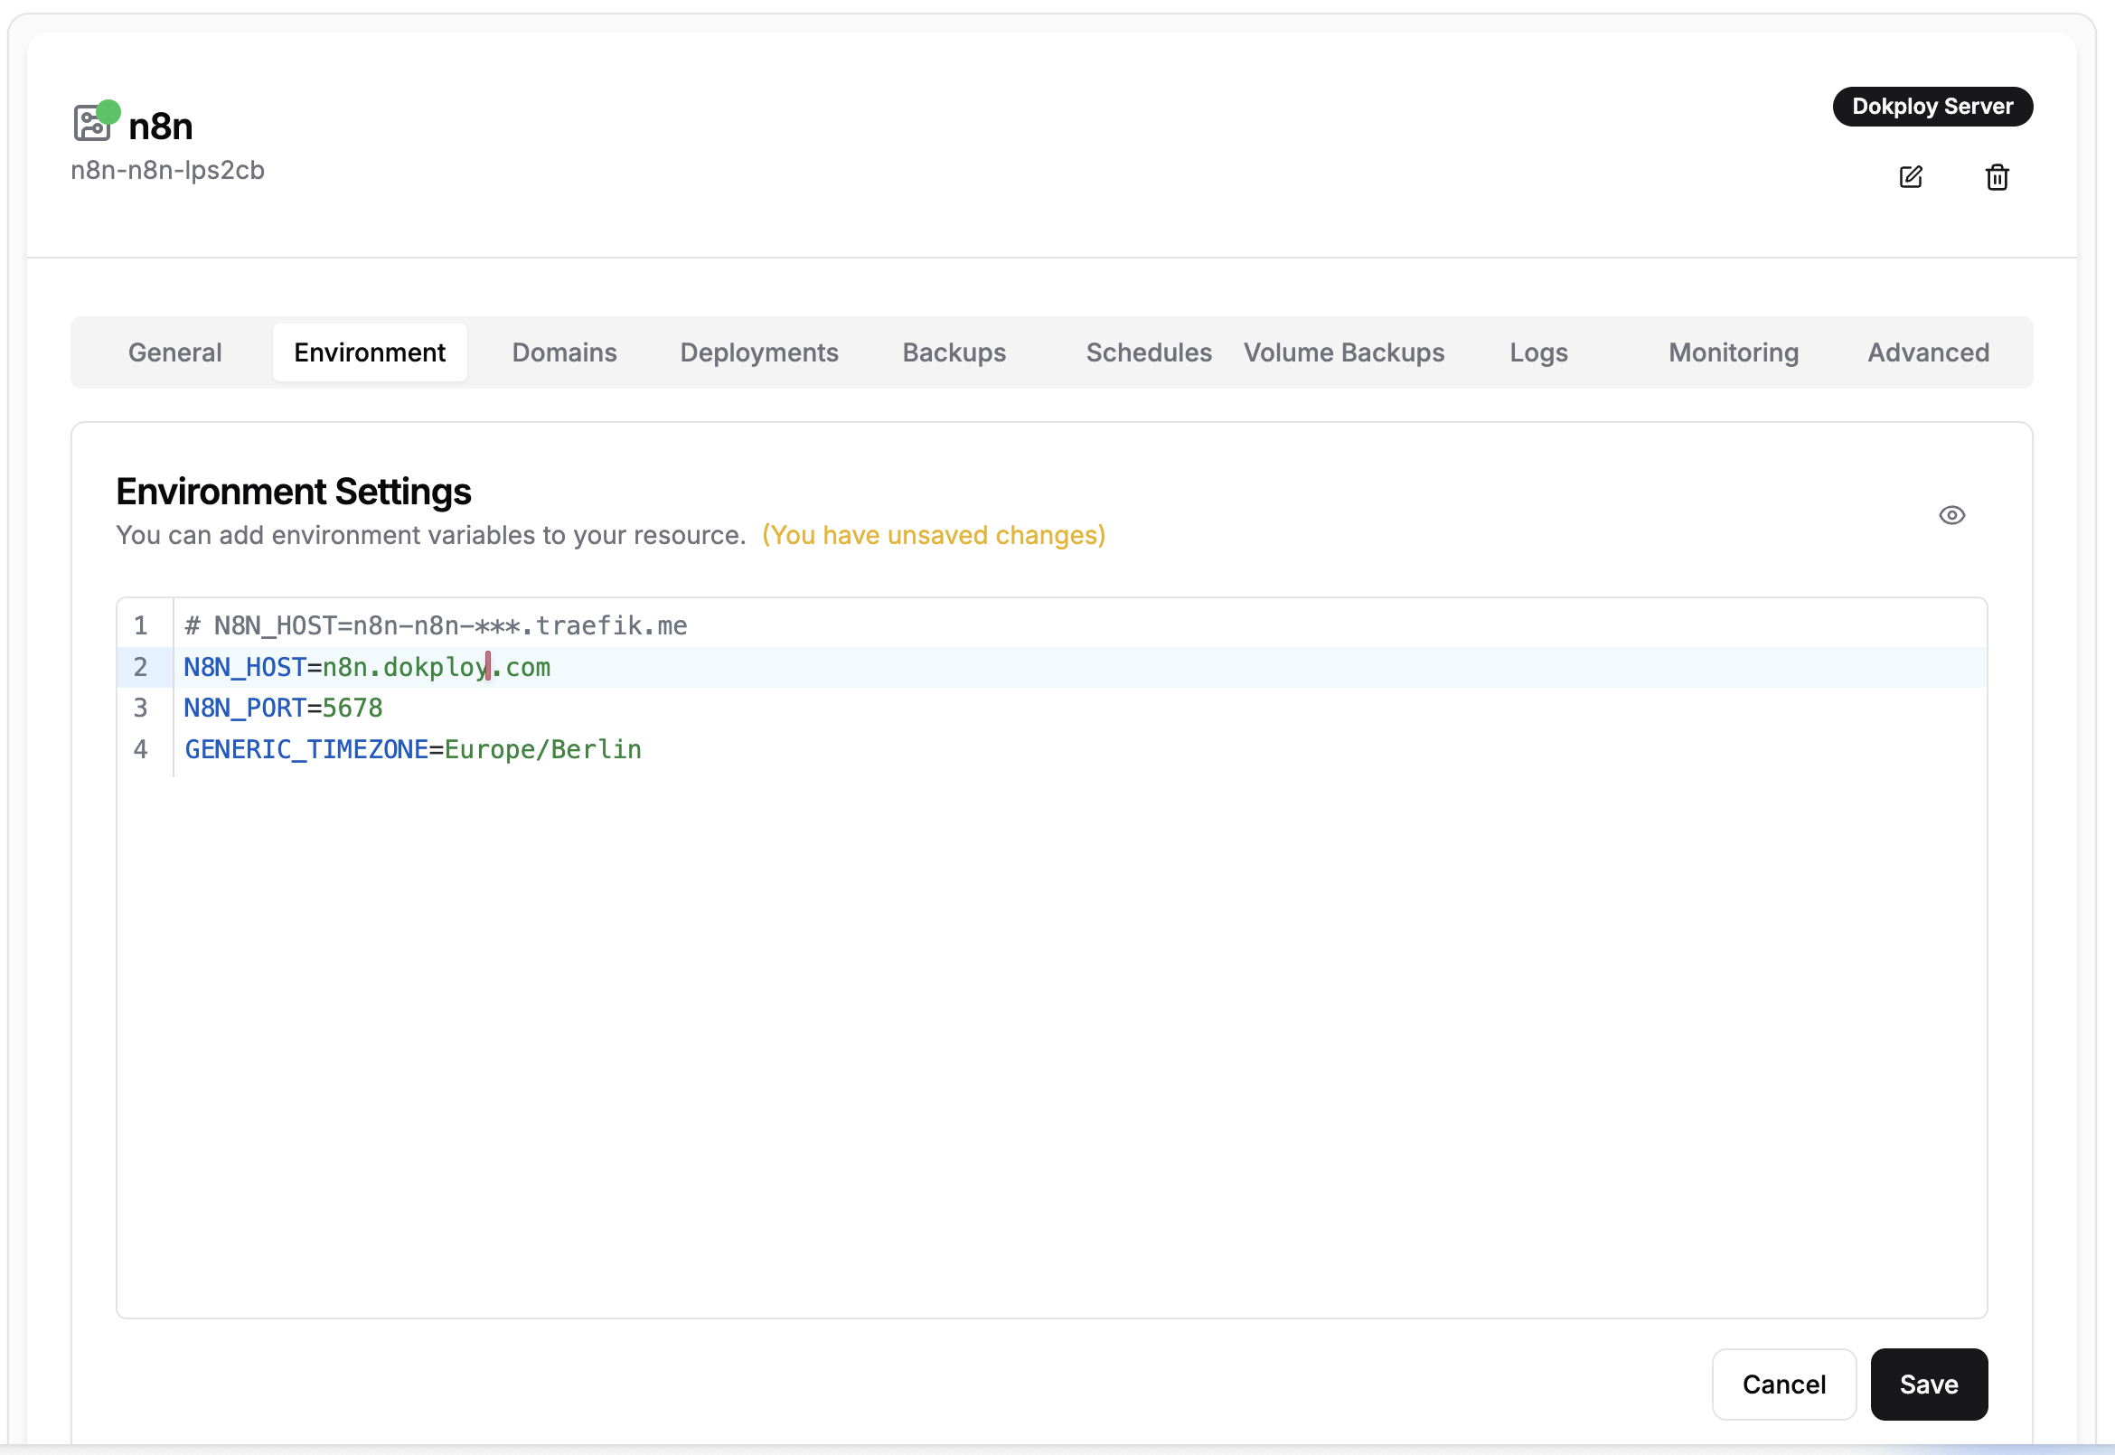Save the environment changes
This screenshot has height=1455, width=2115.
[1928, 1384]
